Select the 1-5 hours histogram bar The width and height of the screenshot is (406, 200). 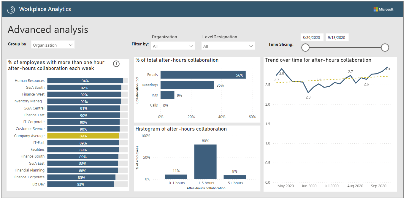coord(205,162)
